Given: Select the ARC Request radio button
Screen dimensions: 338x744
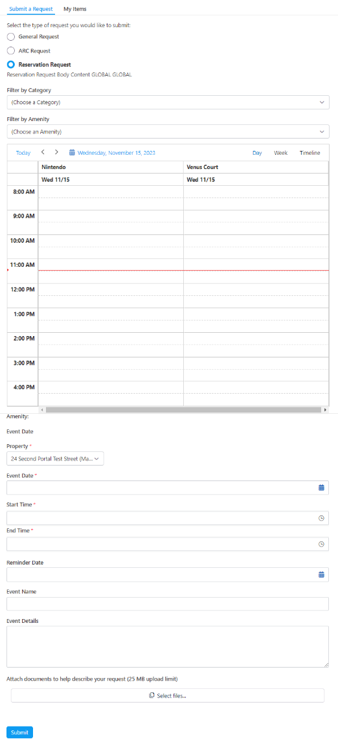Looking at the screenshot, I should 11,51.
